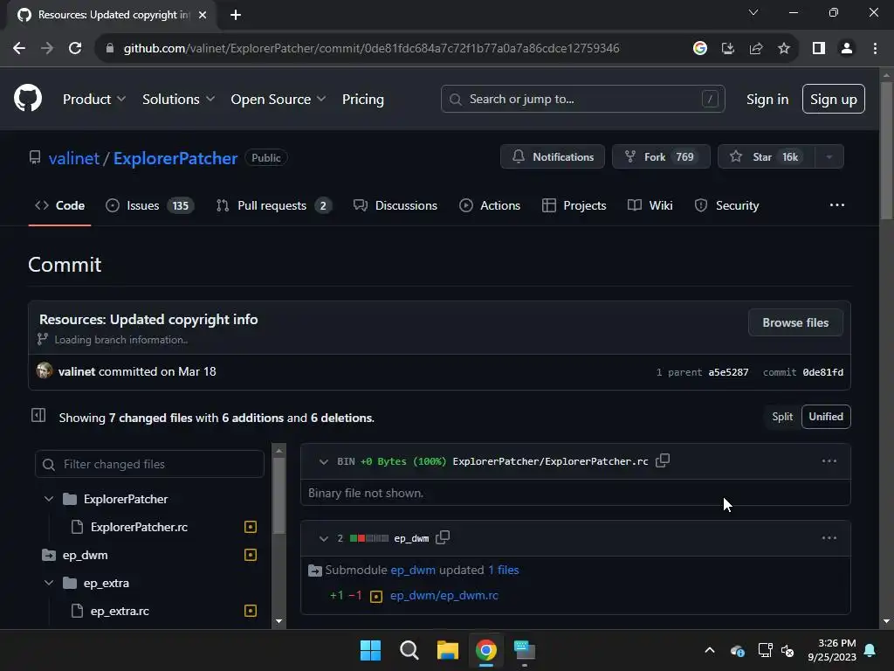Fork the repository with the Fork button

pos(661,157)
